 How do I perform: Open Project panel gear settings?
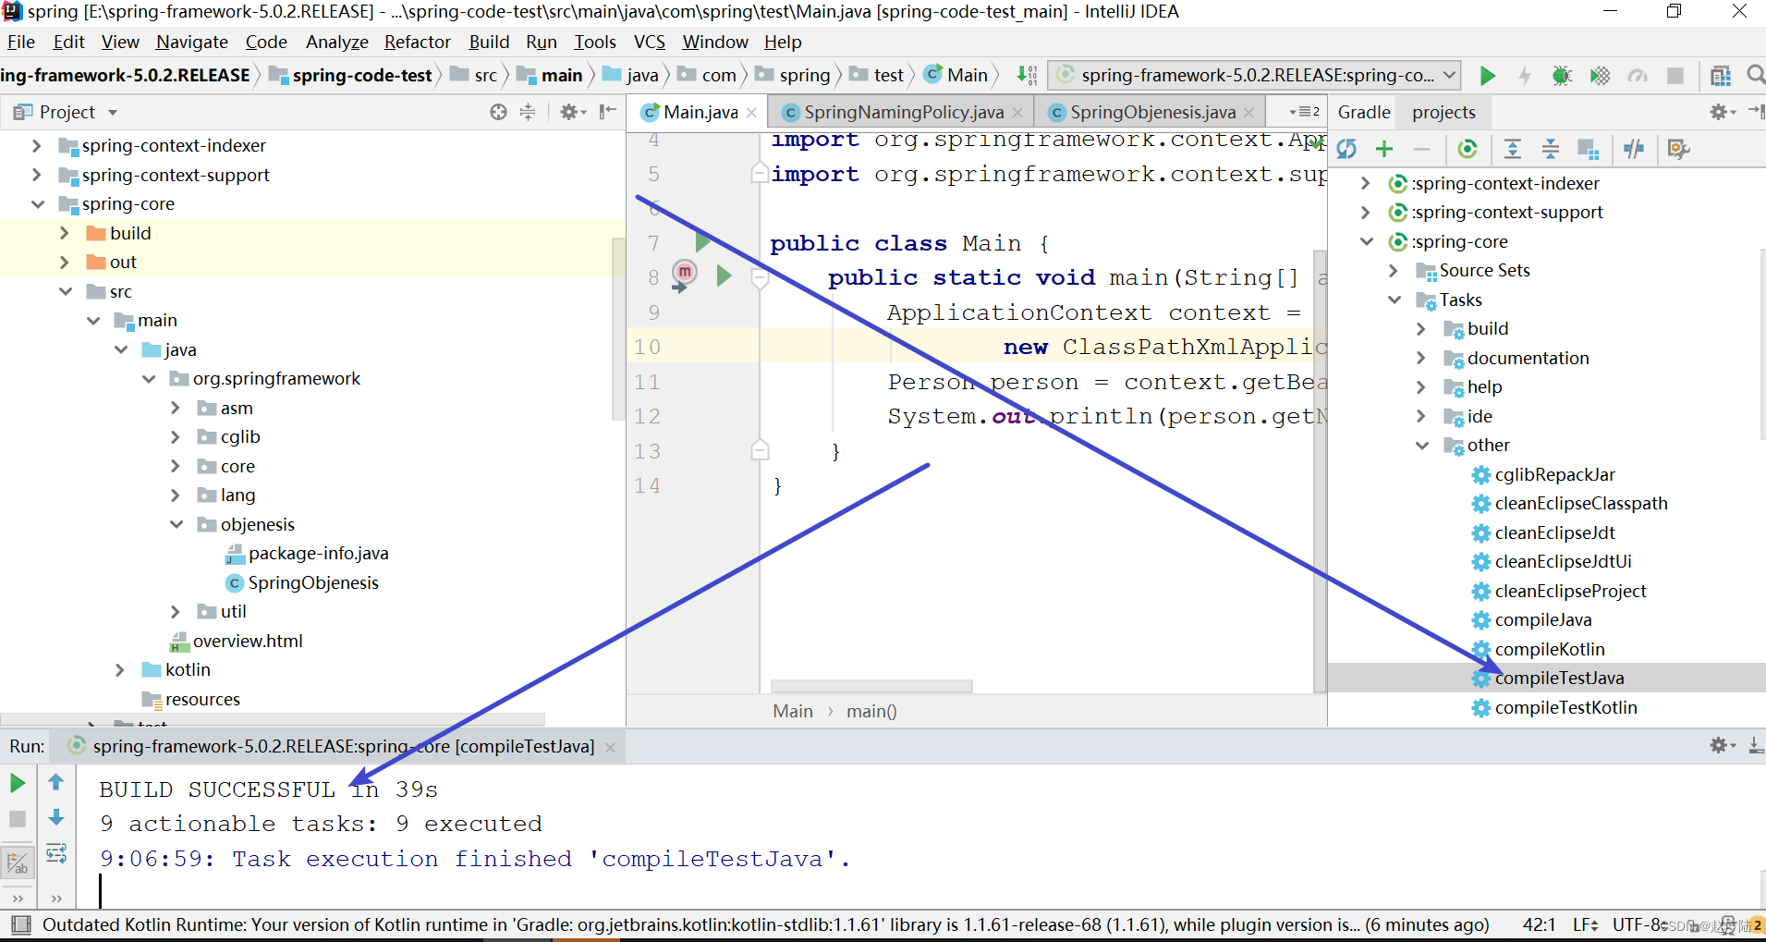click(x=572, y=112)
